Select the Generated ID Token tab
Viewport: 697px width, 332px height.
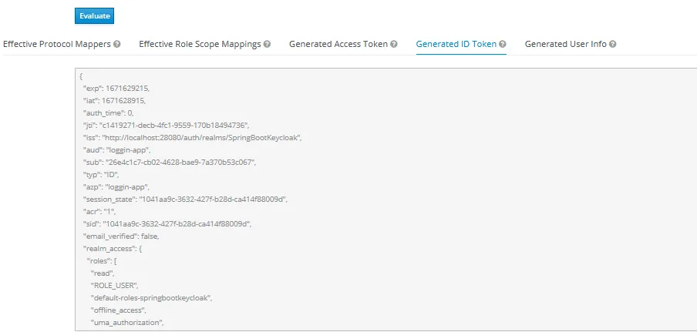[x=456, y=44]
